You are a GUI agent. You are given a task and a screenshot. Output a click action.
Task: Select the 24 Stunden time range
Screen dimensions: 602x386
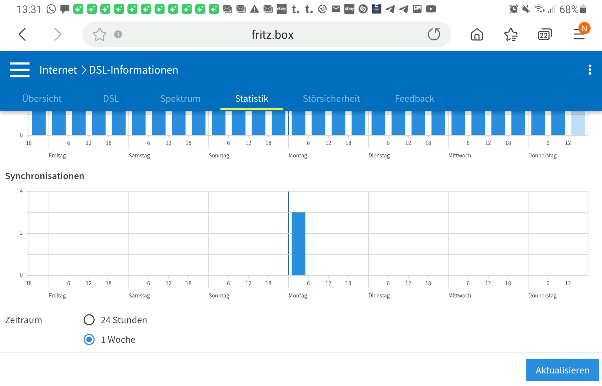coord(89,320)
